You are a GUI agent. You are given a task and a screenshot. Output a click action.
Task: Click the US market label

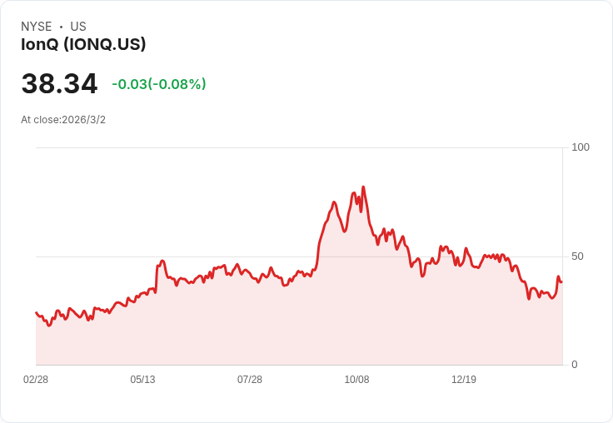pyautogui.click(x=78, y=27)
